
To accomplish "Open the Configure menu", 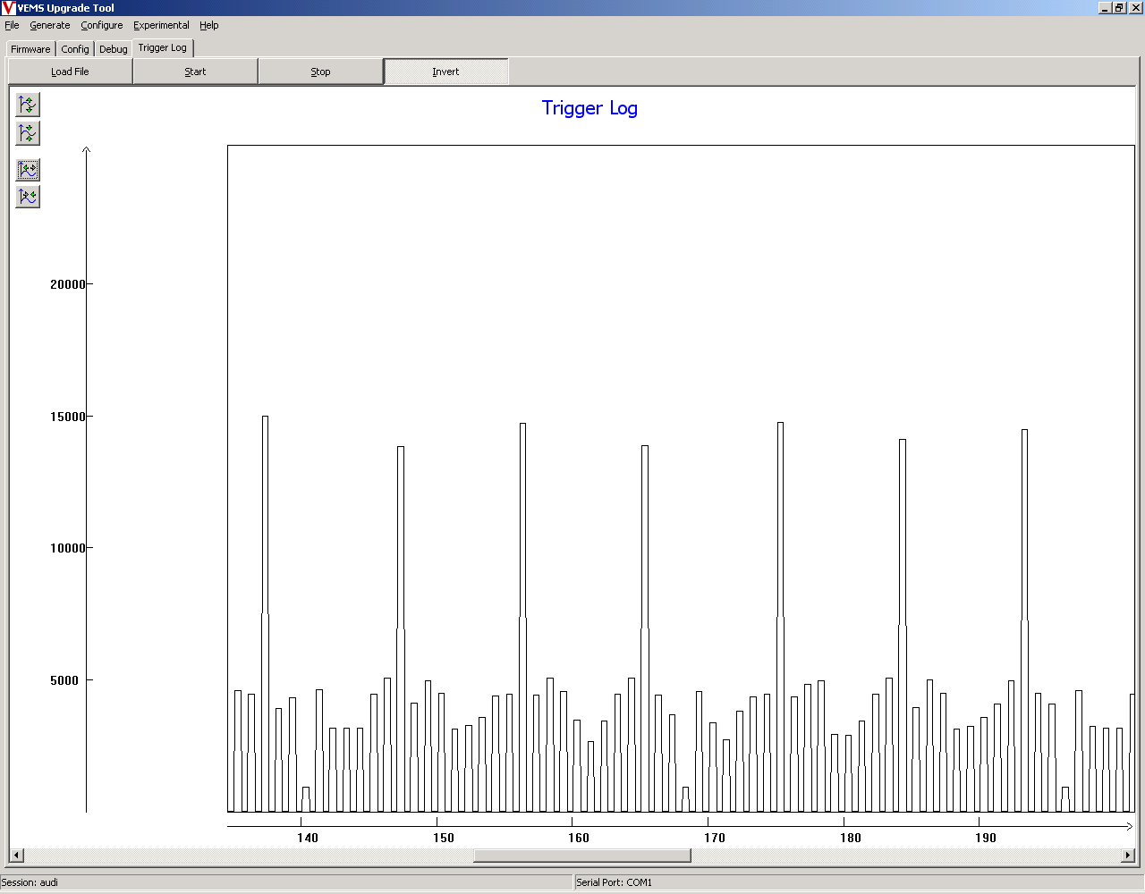I will (102, 25).
